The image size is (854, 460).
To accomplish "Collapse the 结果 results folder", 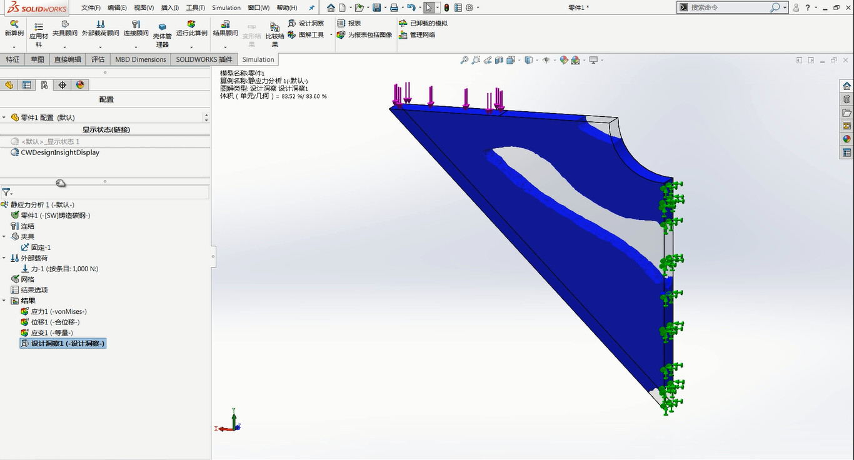I will coord(4,301).
